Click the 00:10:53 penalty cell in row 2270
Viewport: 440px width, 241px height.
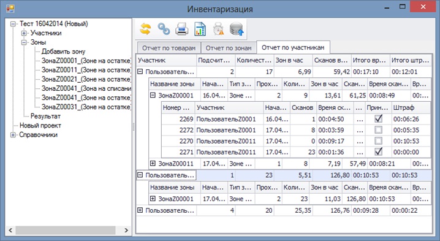411,141
